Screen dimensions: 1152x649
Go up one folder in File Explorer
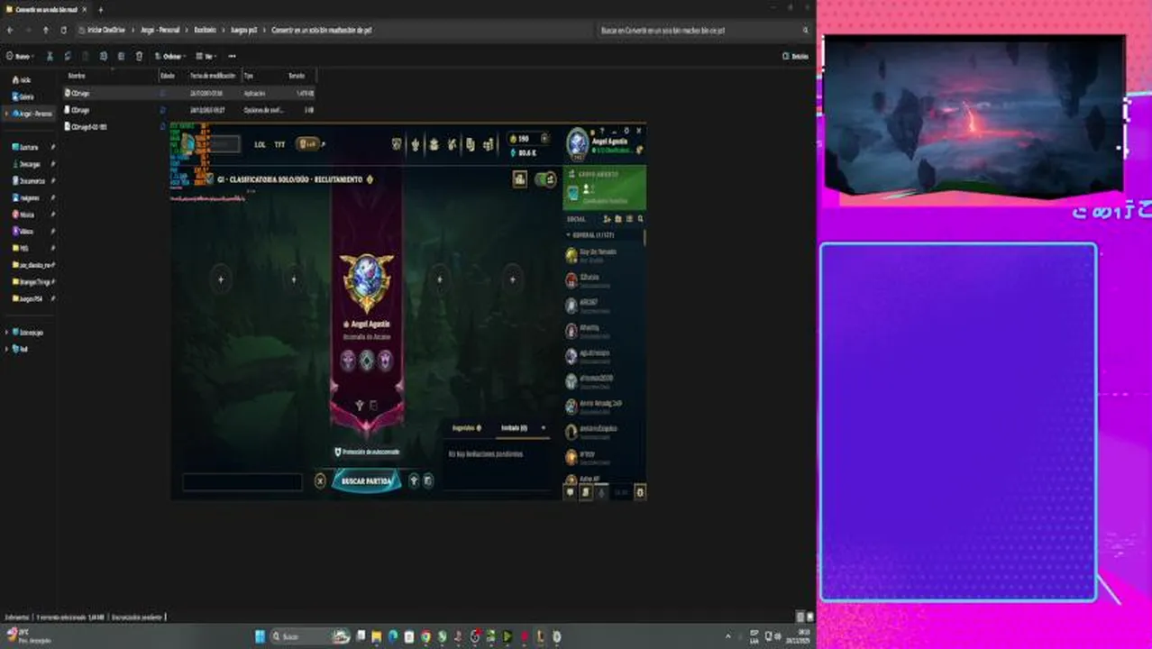pyautogui.click(x=45, y=30)
